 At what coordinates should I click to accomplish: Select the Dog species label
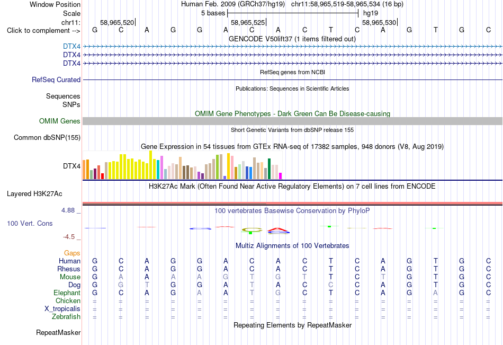coord(75,285)
